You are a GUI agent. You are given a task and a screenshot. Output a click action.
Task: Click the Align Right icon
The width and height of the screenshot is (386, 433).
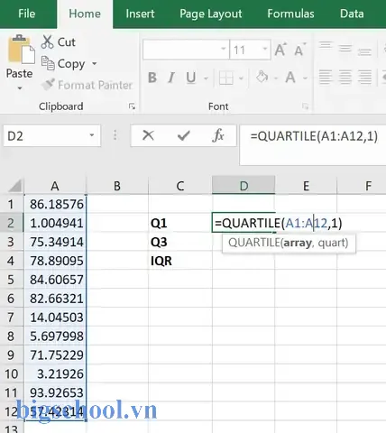(364, 77)
